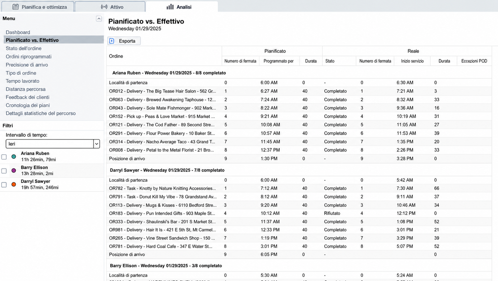Click the Rifiutato status for order OR183
The width and height of the screenshot is (498, 281).
point(332,213)
